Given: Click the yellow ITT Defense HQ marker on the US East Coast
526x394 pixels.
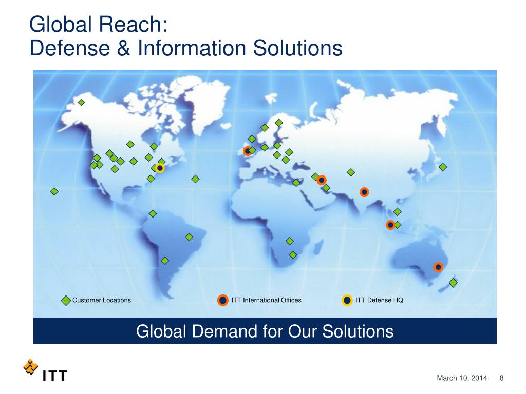Looking at the screenshot, I should point(160,168).
